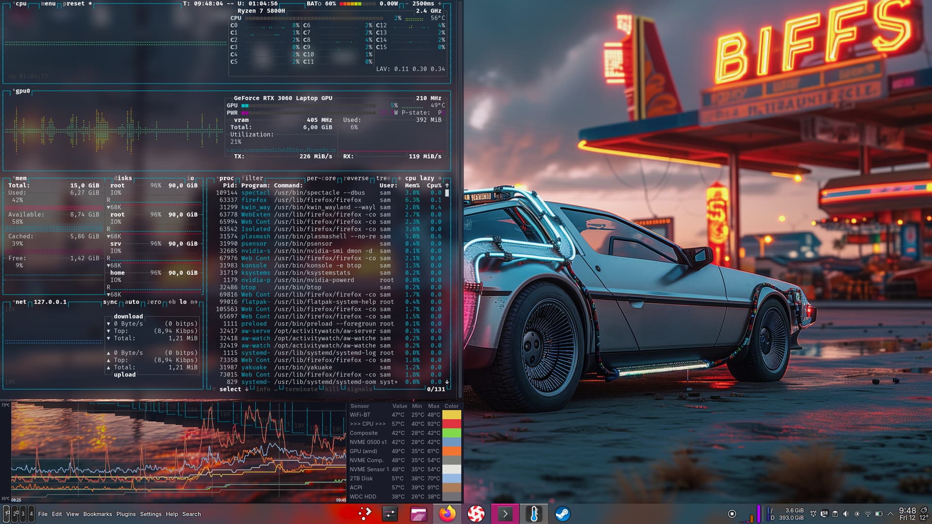The image size is (932, 524).
Task: Open the Plugins menu
Action: tap(126, 514)
